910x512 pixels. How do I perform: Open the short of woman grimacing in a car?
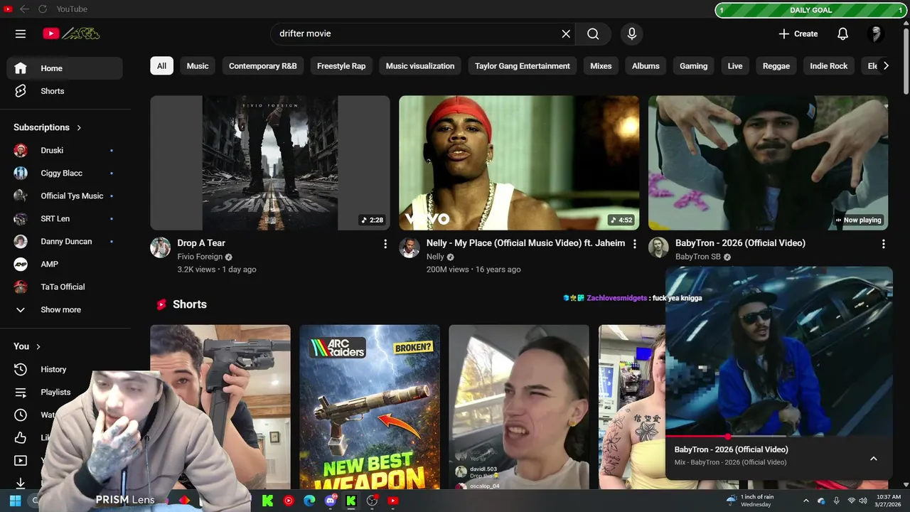(x=519, y=407)
